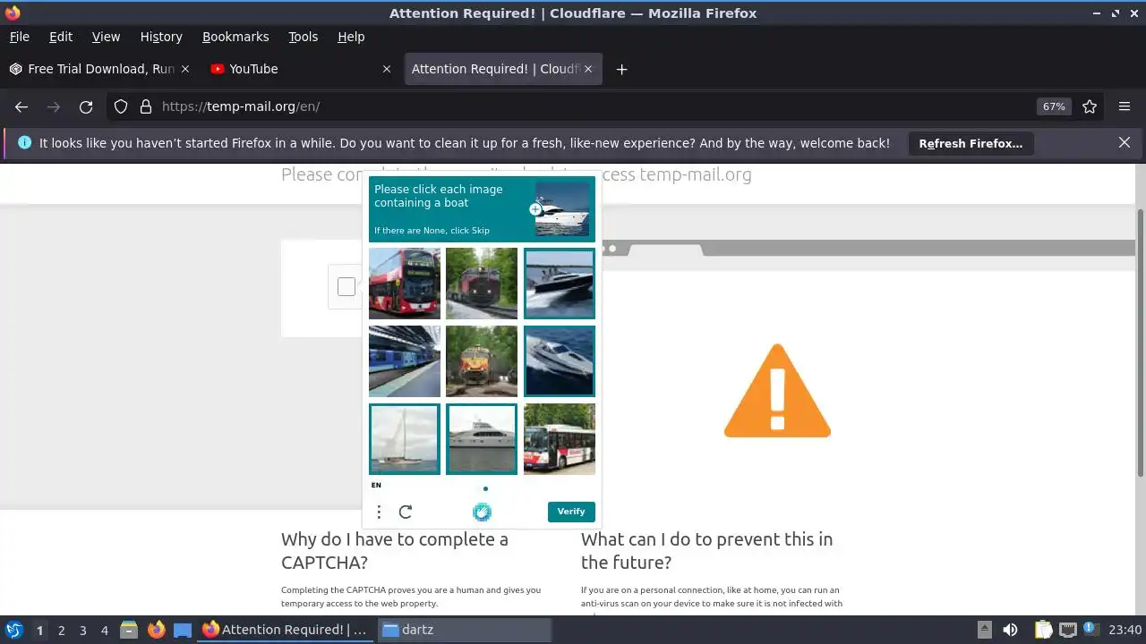Close the Attention Required tab

(x=589, y=69)
